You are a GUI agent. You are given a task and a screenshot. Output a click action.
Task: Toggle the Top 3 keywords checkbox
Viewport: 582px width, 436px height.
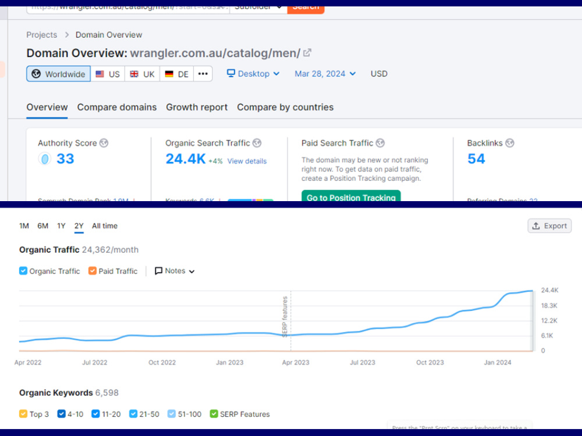23,414
